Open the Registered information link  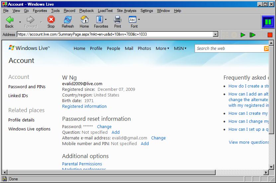point(84,106)
